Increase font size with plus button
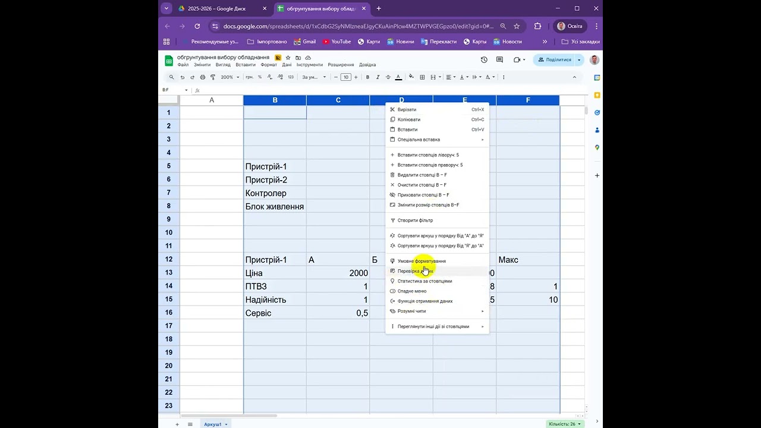Screen dimensions: 761x428 pos(356,77)
